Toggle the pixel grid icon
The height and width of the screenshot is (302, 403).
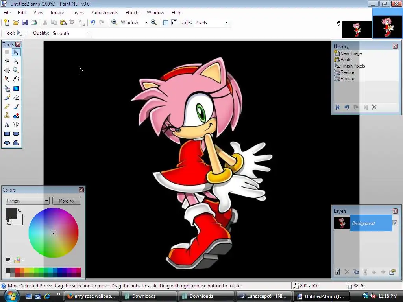165,22
